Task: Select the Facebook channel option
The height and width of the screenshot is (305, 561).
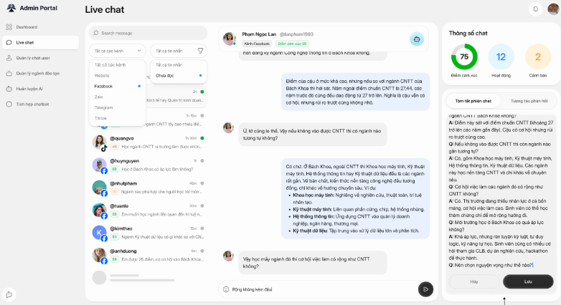Action: [x=103, y=86]
